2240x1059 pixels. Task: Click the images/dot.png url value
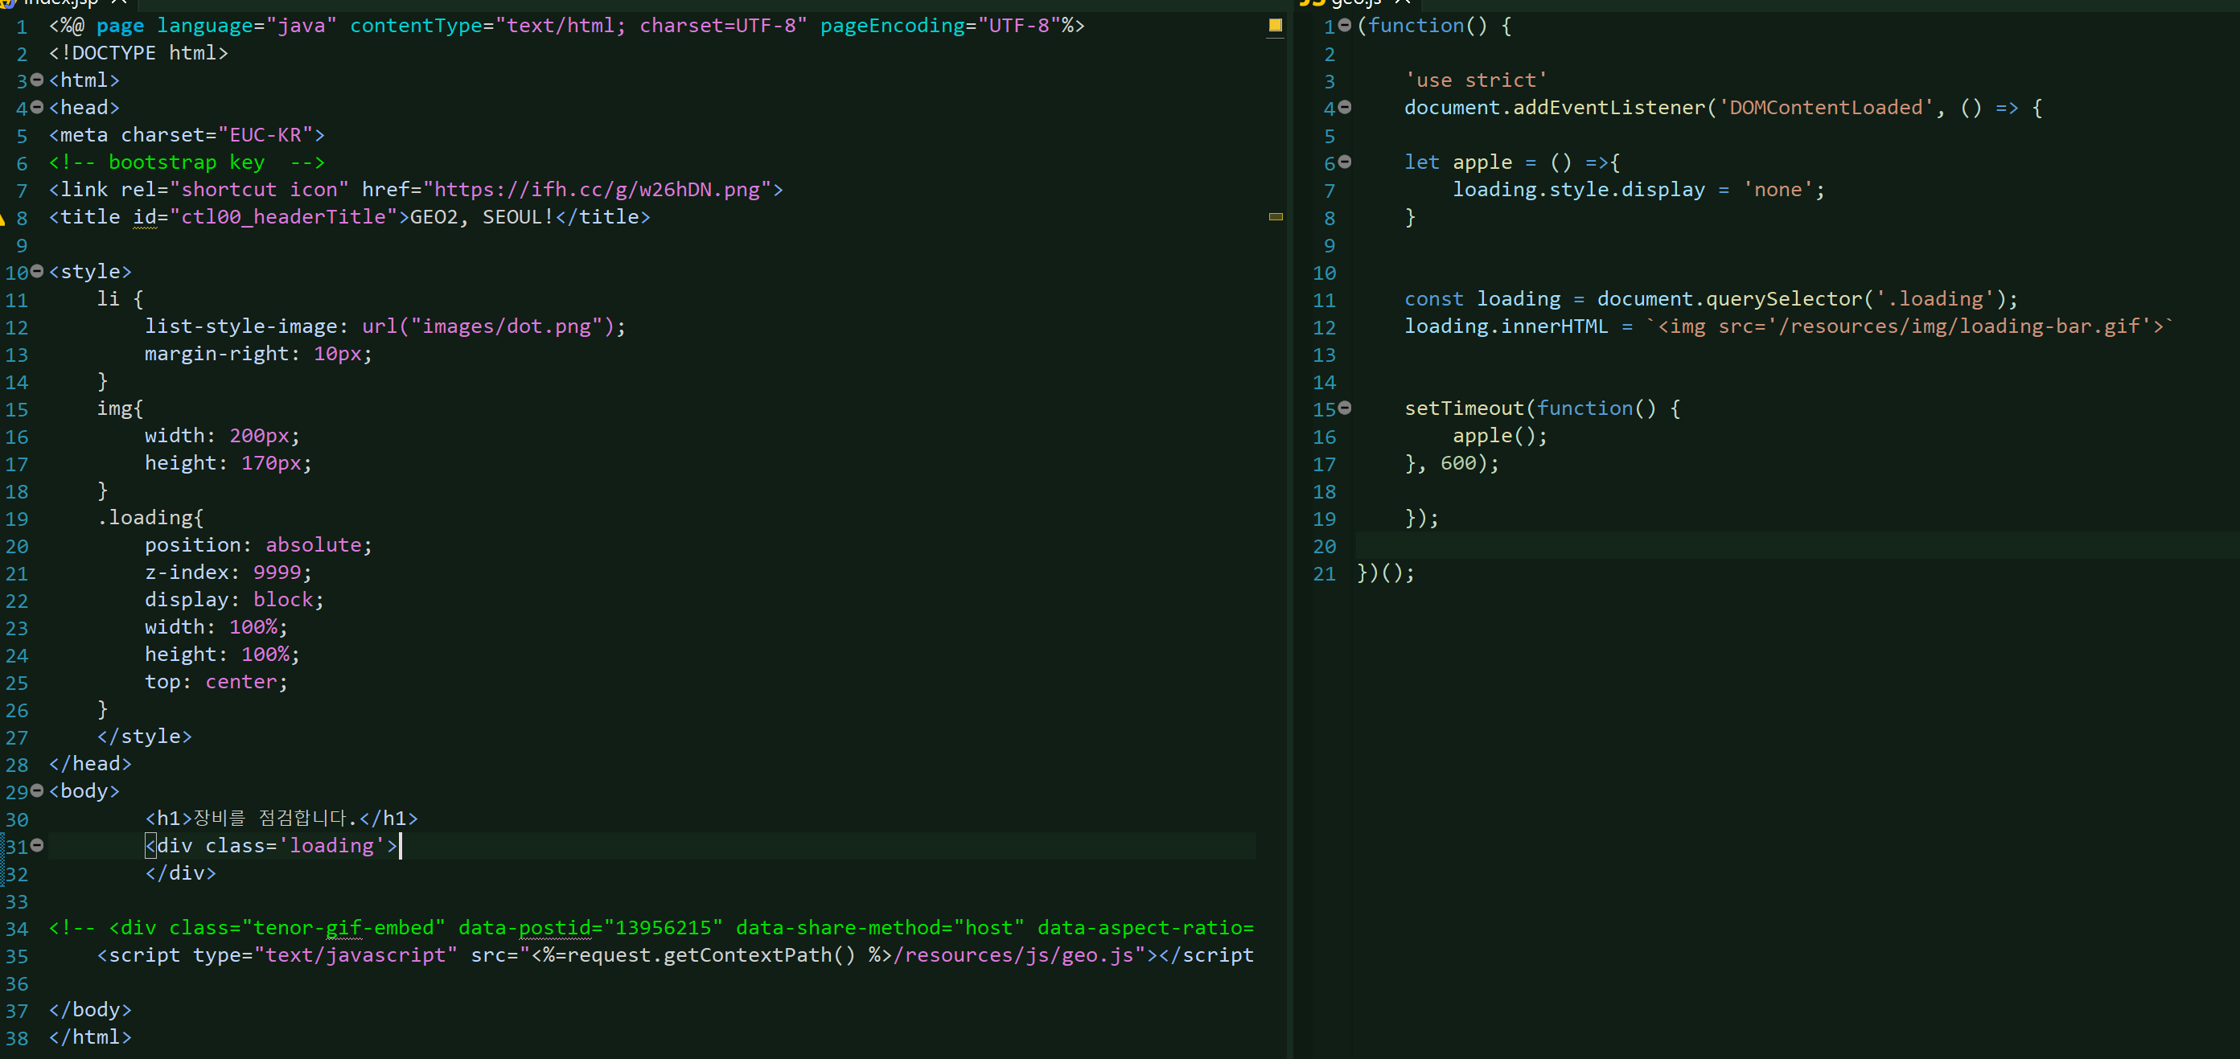click(506, 326)
